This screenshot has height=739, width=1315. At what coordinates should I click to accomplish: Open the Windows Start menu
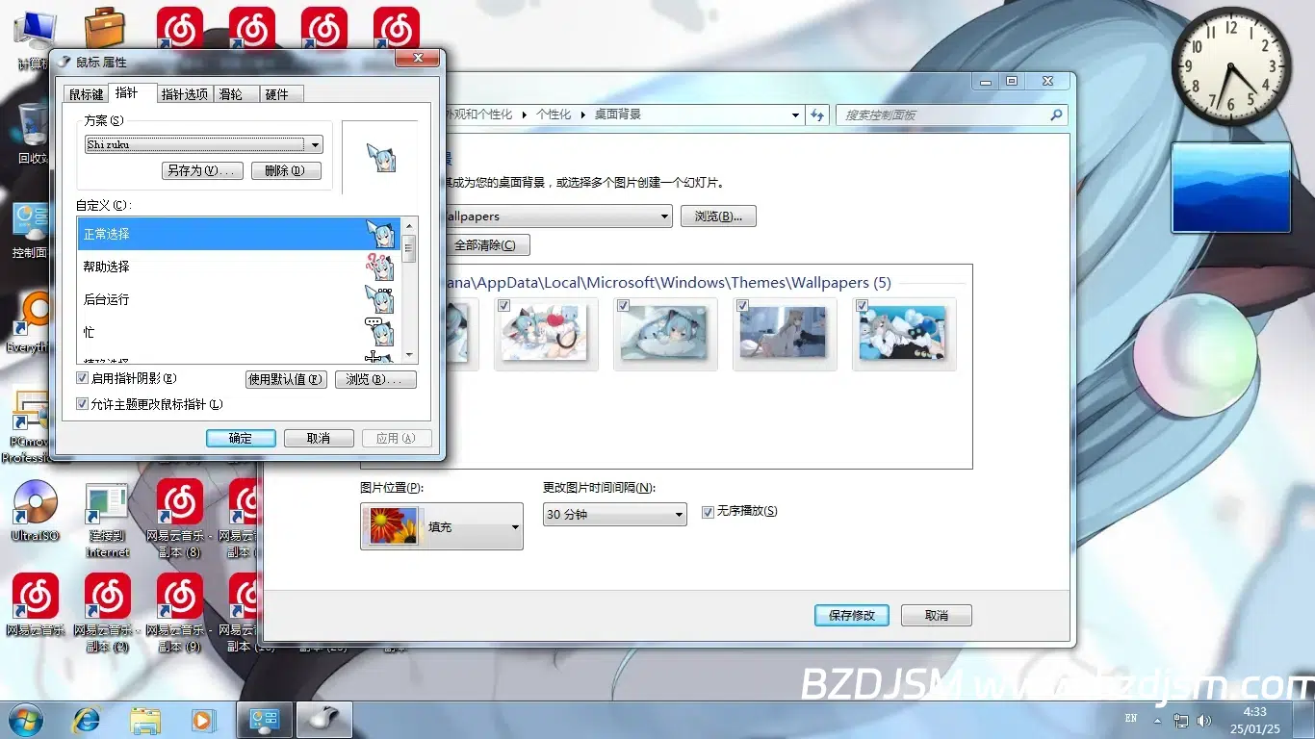click(x=25, y=719)
